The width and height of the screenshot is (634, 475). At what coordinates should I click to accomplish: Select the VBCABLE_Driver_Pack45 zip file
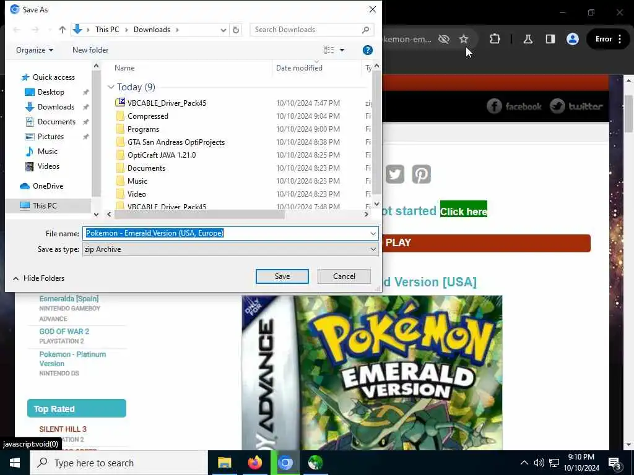pyautogui.click(x=167, y=103)
